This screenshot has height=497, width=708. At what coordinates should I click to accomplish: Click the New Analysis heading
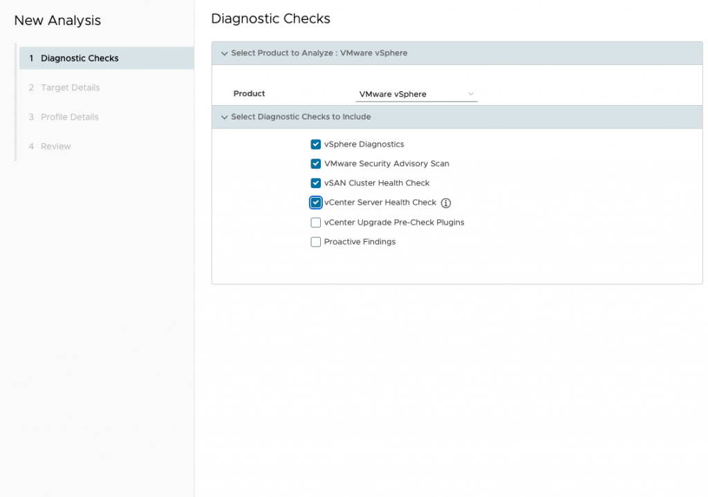57,20
